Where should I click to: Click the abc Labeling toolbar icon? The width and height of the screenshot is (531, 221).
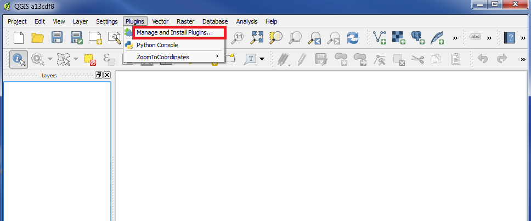tap(476, 37)
